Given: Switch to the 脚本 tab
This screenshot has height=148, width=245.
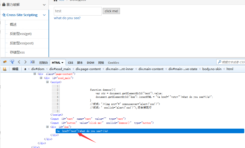Looking at the screenshot, I should point(80,63).
